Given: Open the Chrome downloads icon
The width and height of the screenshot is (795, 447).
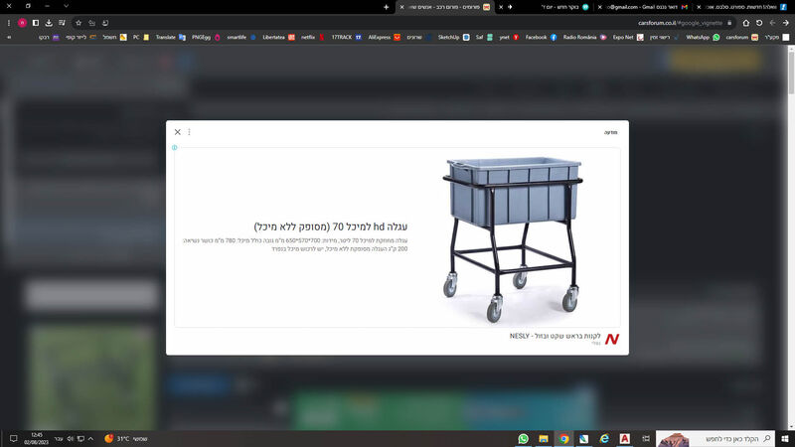Looking at the screenshot, I should click(49, 23).
